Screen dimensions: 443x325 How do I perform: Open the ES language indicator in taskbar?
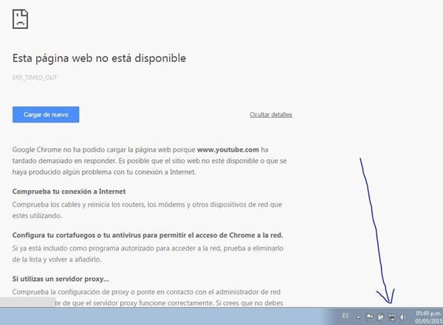tap(346, 315)
